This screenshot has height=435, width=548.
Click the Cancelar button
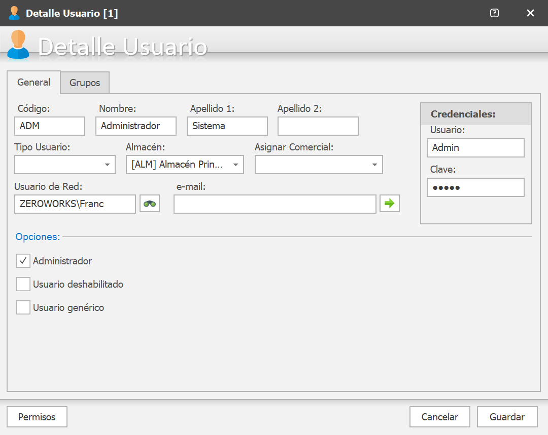pos(439,417)
